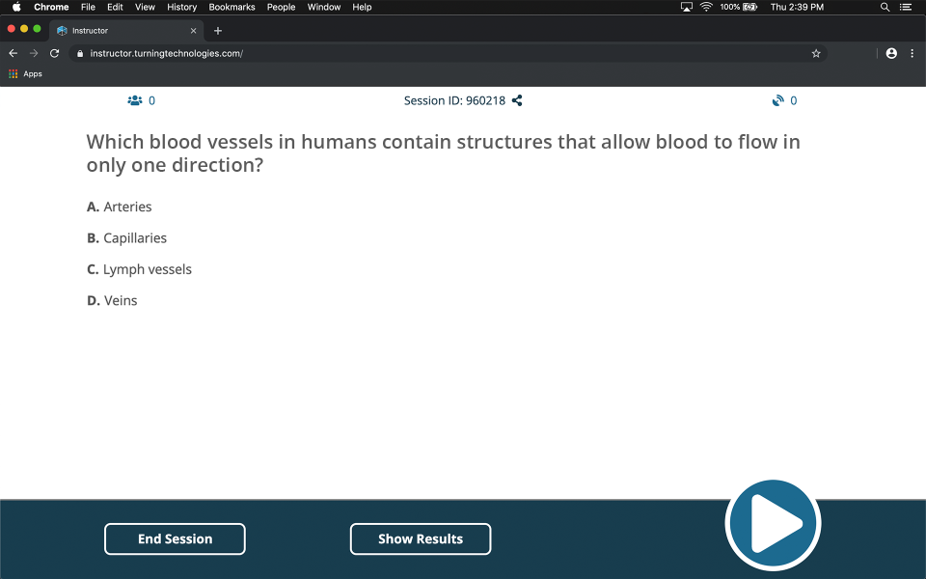Screen dimensions: 926x579
Task: Select answer B. Capillaries
Action: click(127, 238)
